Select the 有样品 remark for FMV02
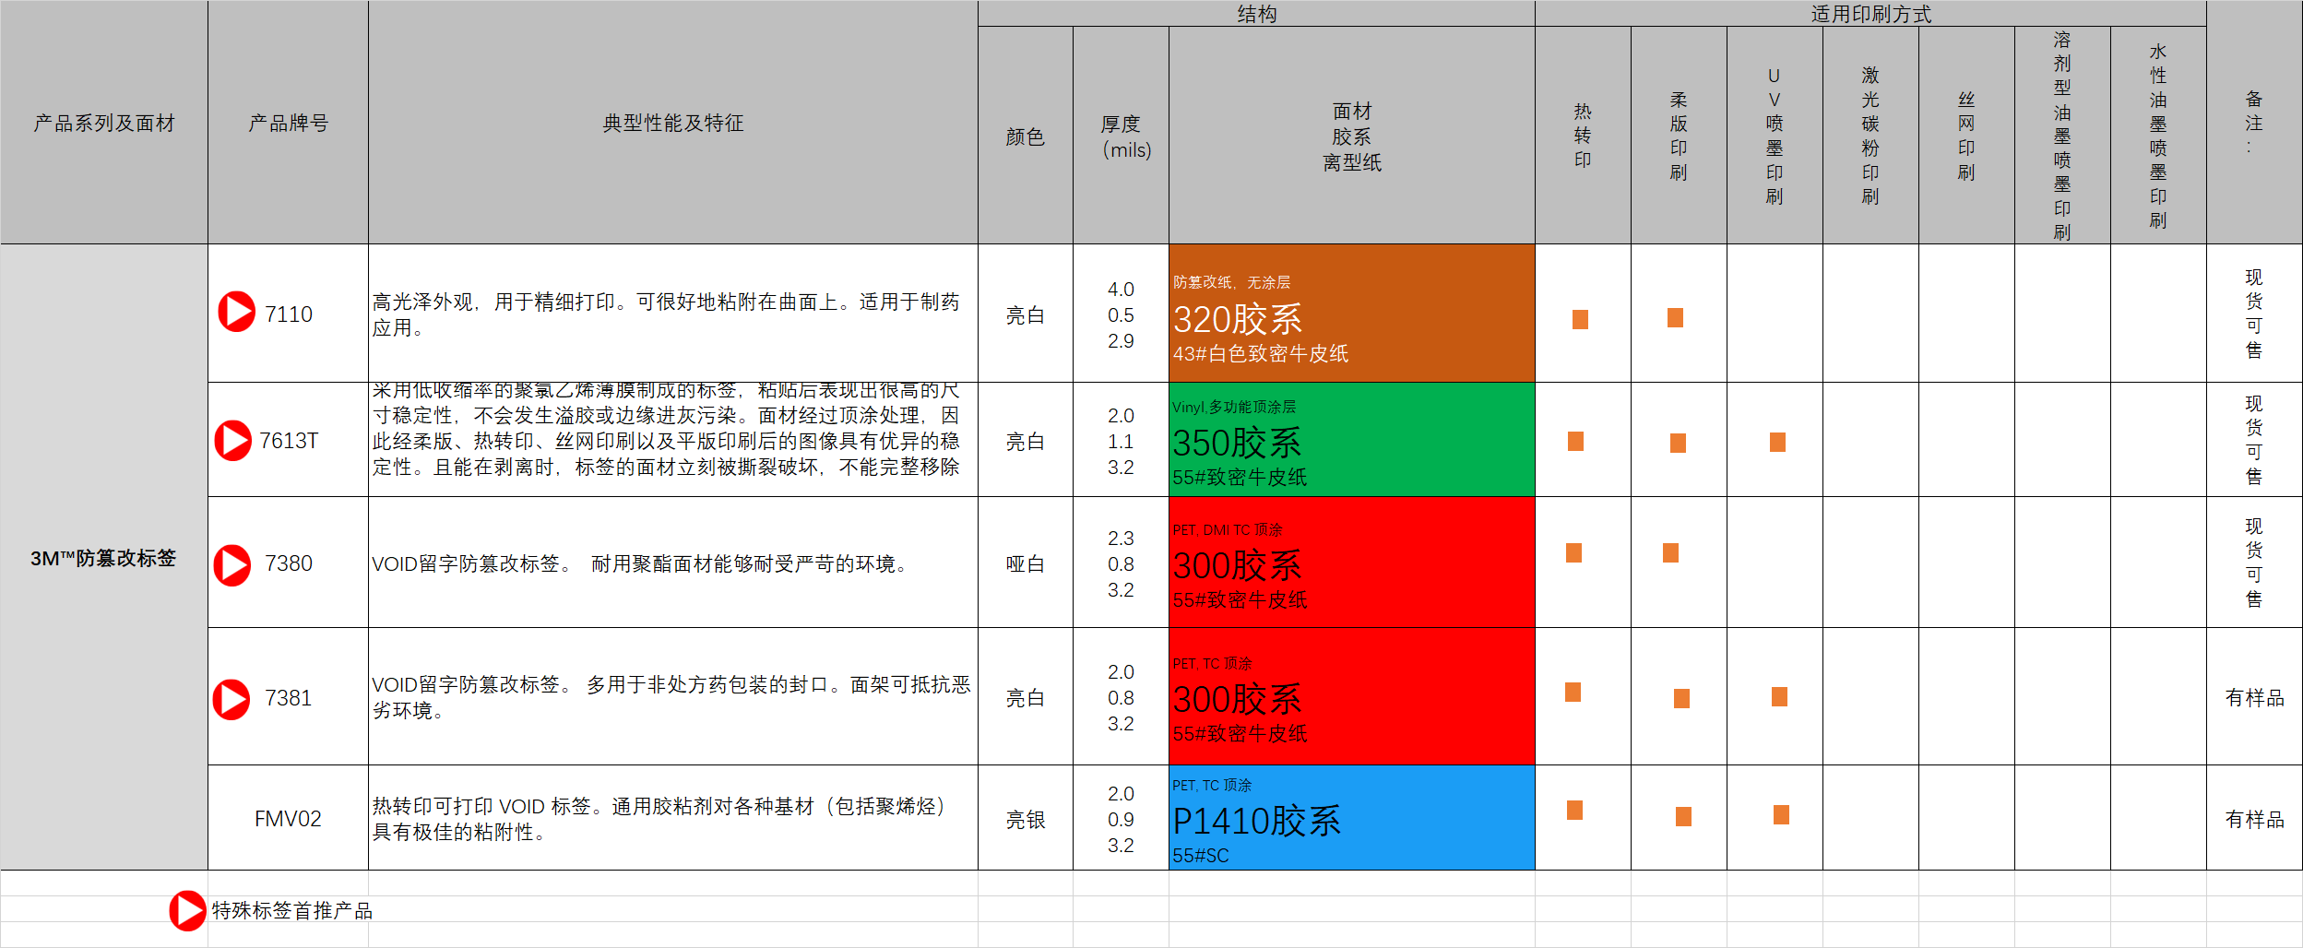 (2254, 817)
